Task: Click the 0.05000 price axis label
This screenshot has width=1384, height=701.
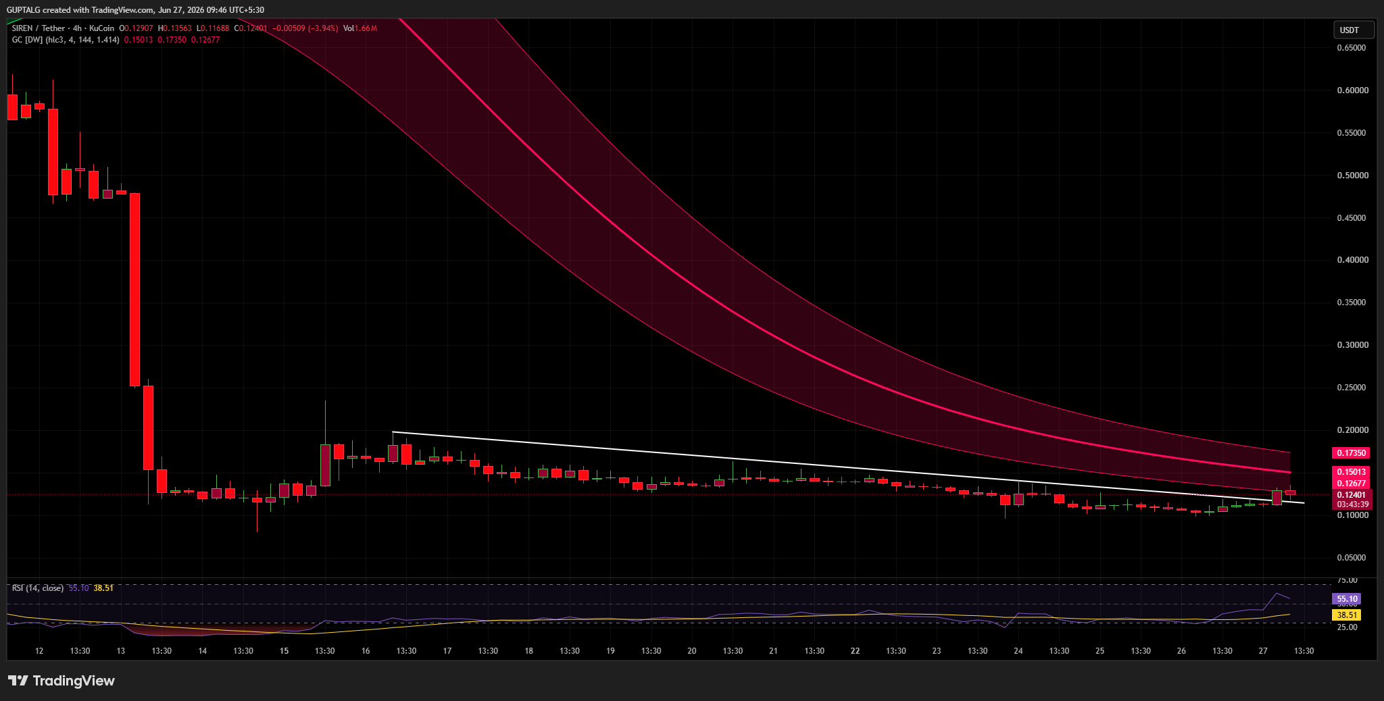Action: point(1352,558)
